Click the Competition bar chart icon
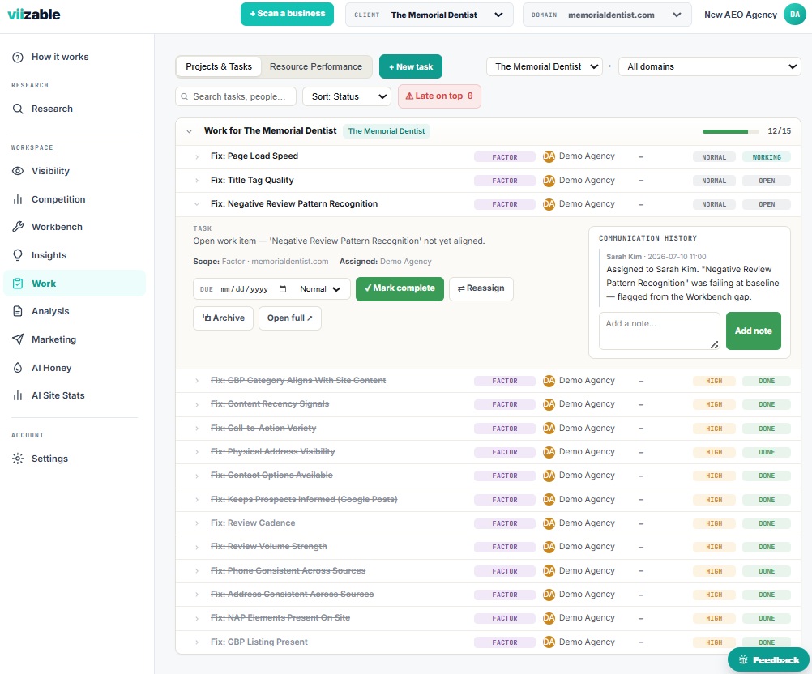 point(18,199)
